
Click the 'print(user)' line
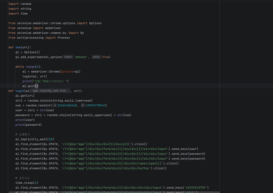tap(25, 120)
